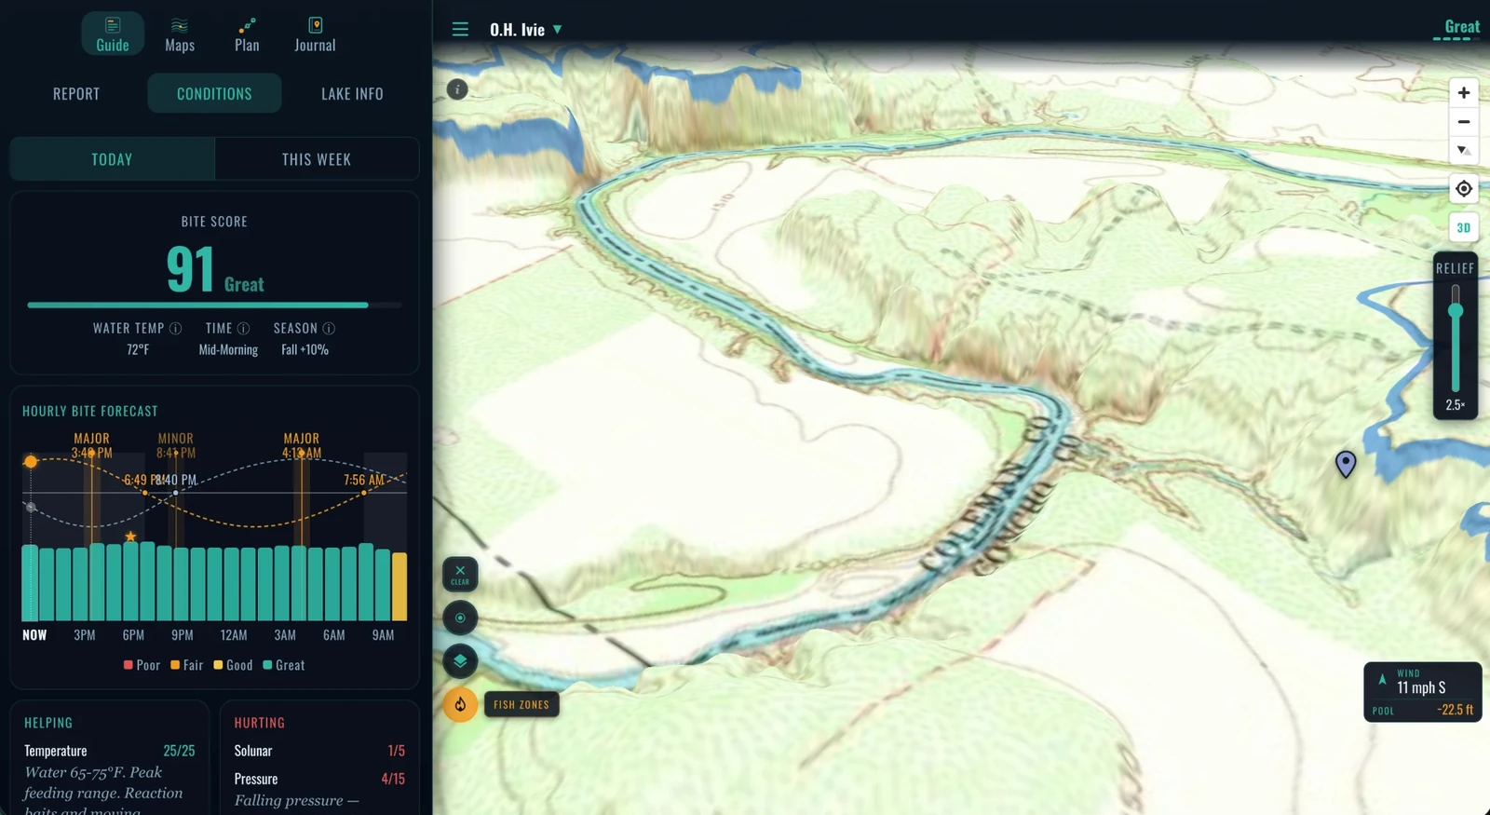Click the map info icon
The height and width of the screenshot is (815, 1490).
coord(457,89)
